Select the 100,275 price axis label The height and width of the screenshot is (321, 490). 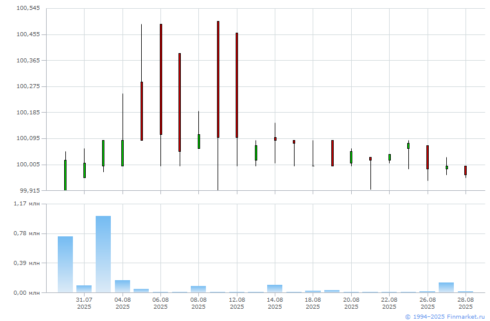(x=28, y=86)
